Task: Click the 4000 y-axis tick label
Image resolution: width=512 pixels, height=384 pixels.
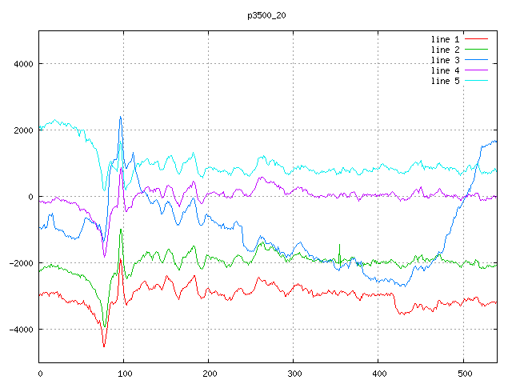Action: pyautogui.click(x=23, y=64)
